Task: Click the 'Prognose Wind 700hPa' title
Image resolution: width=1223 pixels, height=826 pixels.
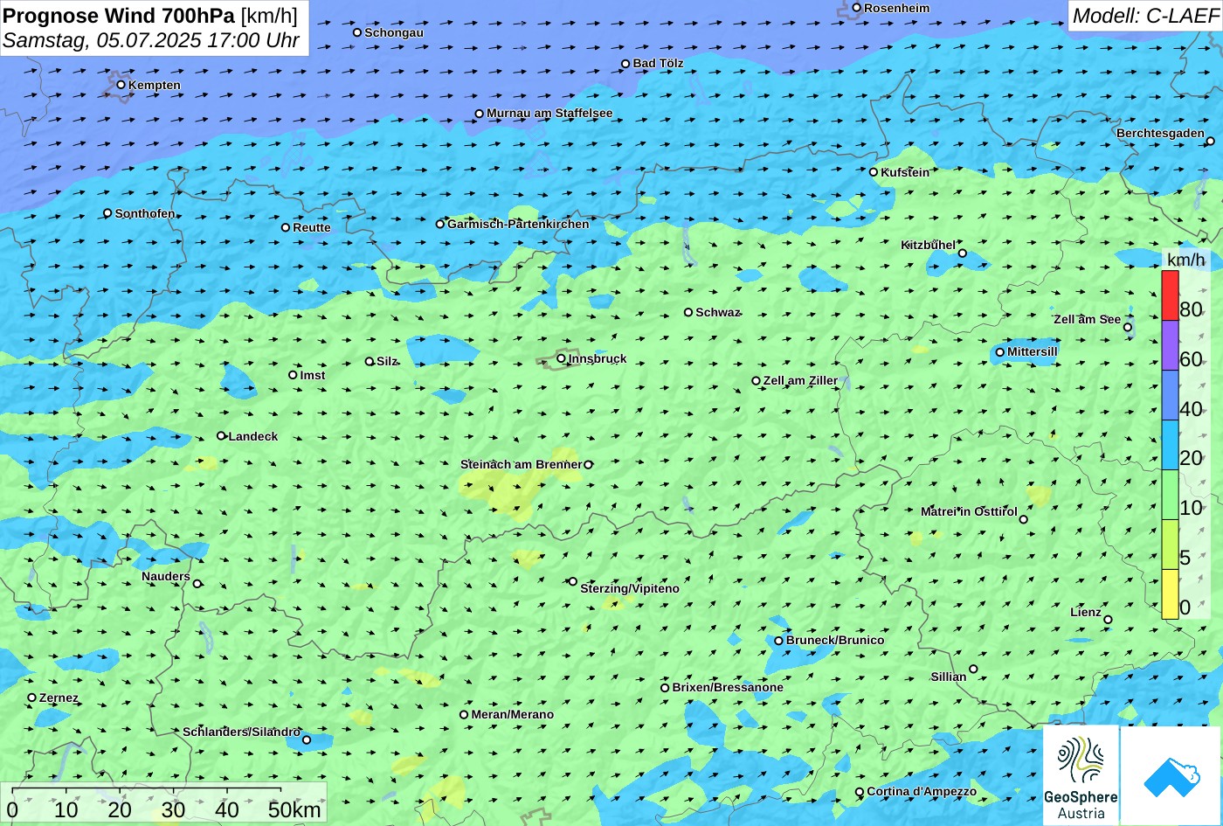Action: [x=120, y=15]
